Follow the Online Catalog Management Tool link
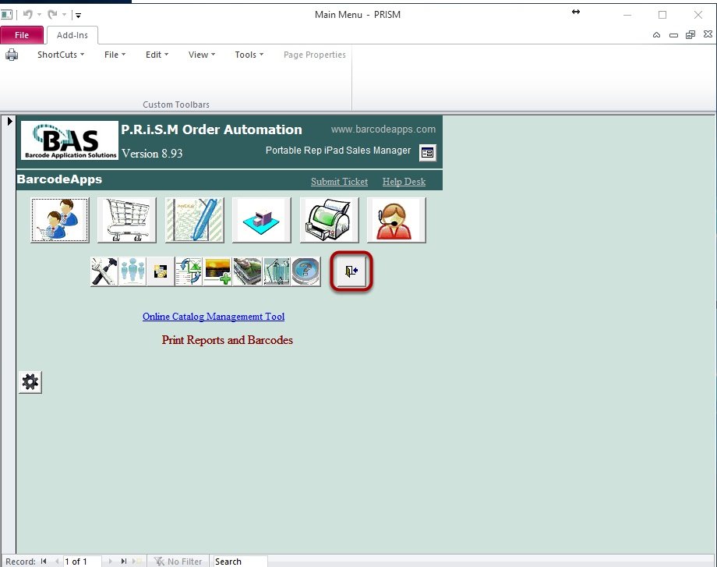This screenshot has height=567, width=717. pyautogui.click(x=214, y=317)
